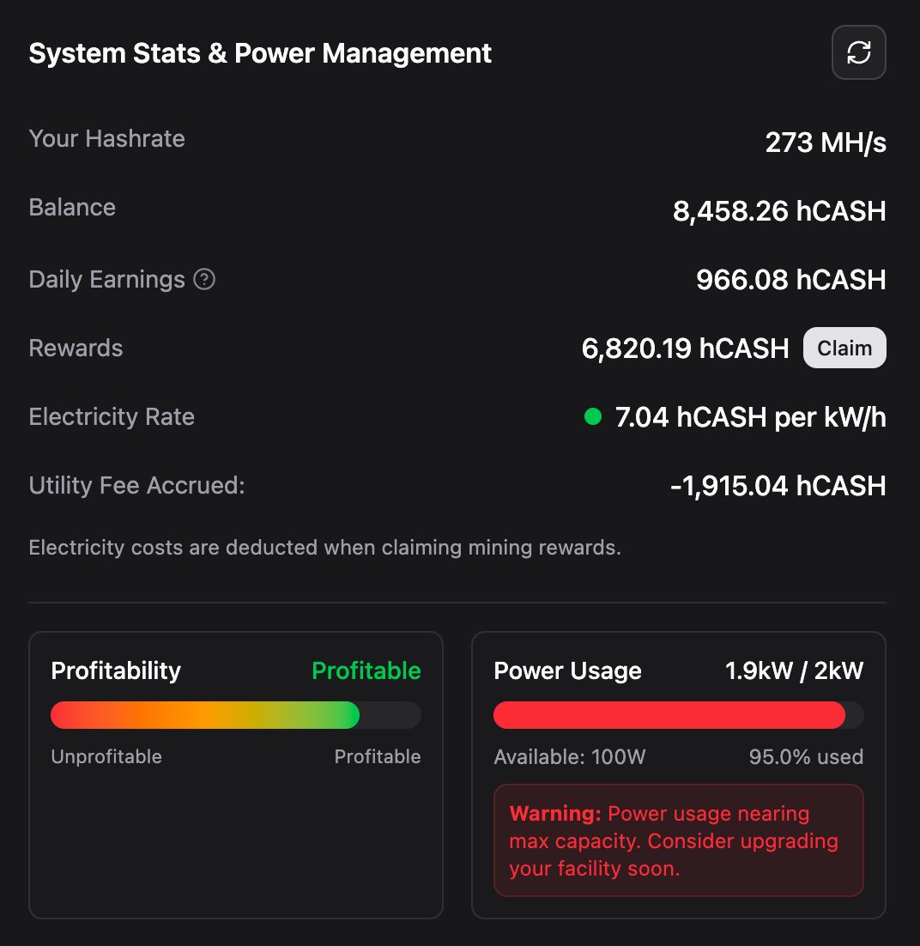Select the 273 MH/s hashrate value

(x=826, y=143)
